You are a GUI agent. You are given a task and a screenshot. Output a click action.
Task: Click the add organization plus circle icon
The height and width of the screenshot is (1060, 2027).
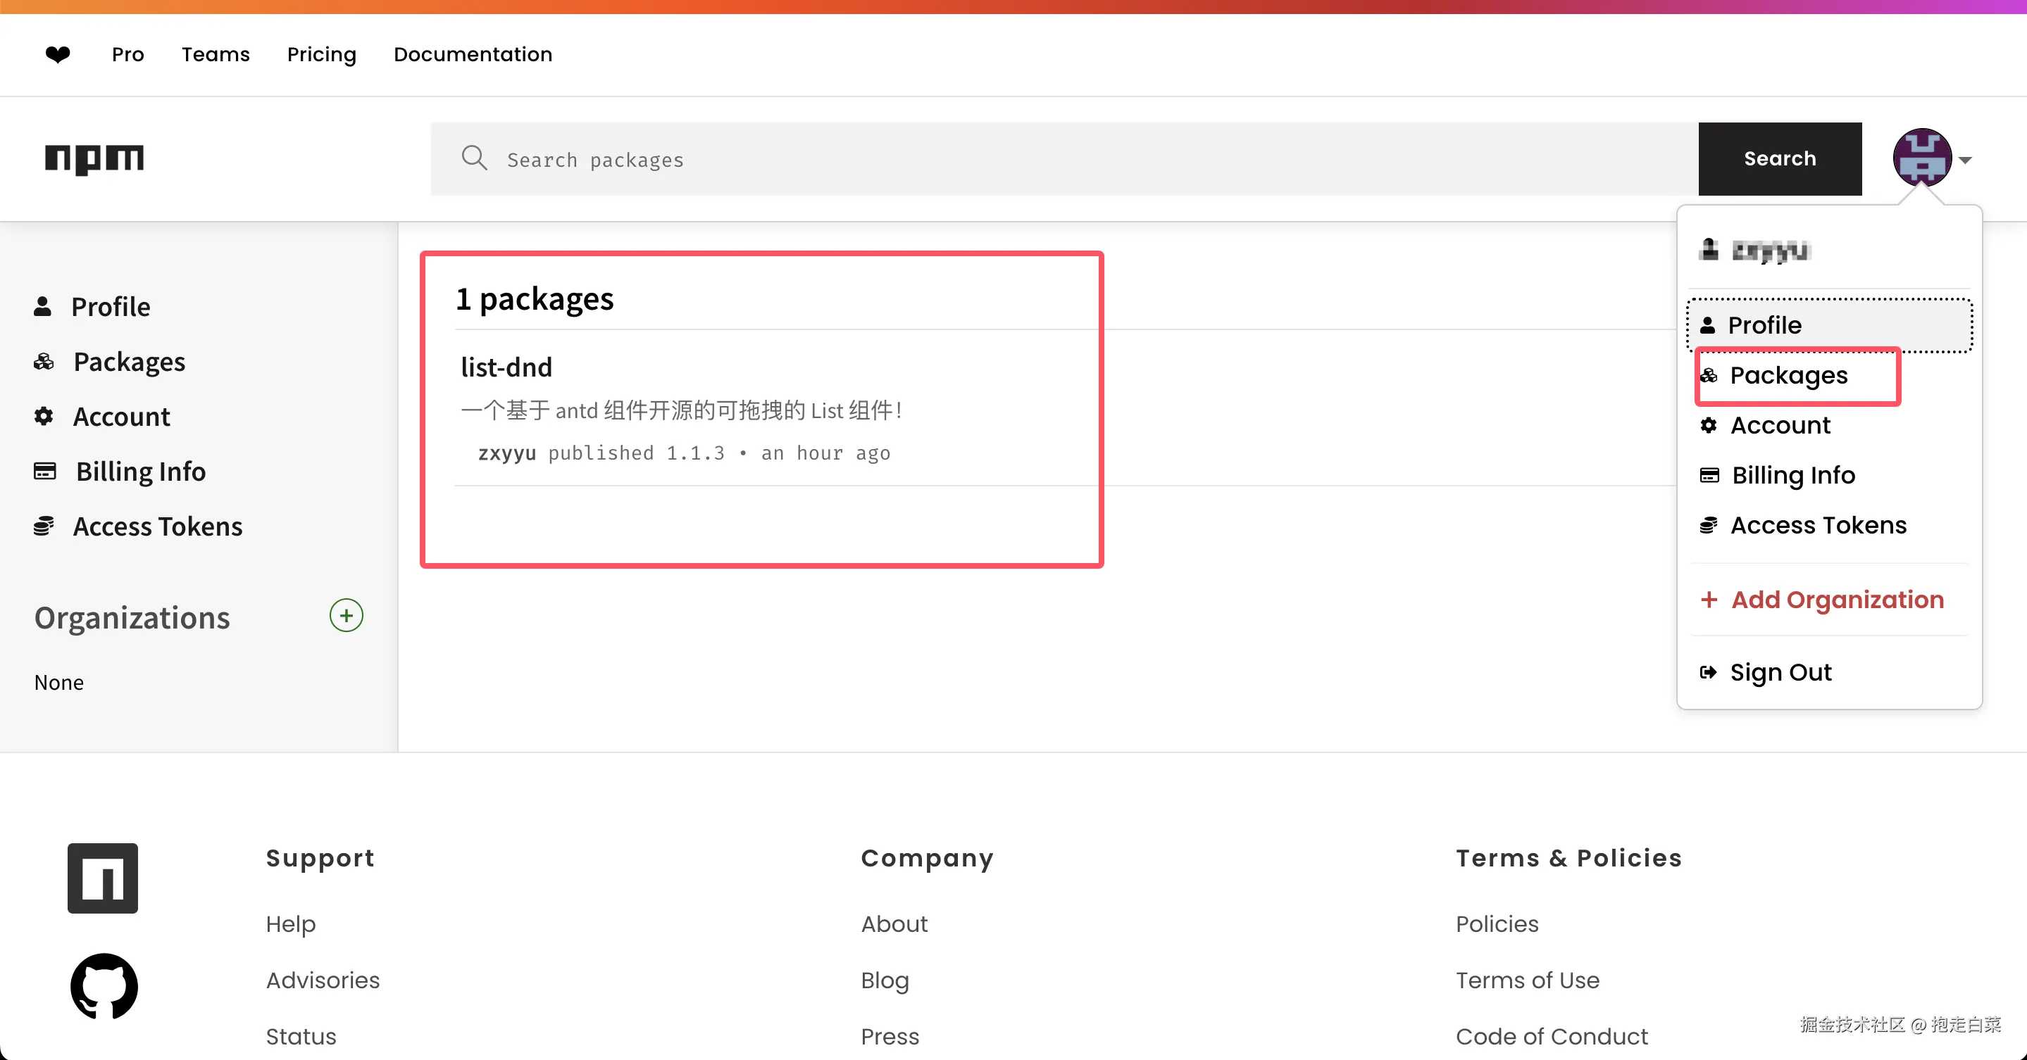(345, 616)
